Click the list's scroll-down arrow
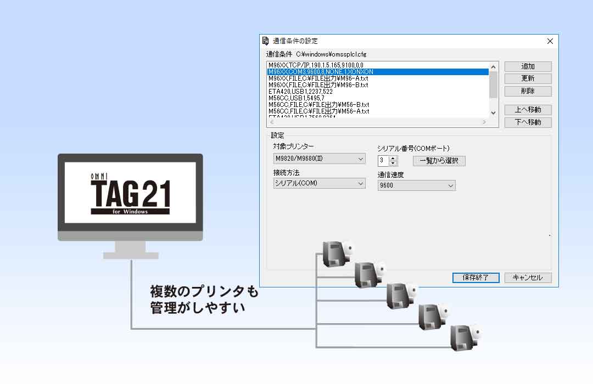Image resolution: width=593 pixels, height=384 pixels. point(493,112)
